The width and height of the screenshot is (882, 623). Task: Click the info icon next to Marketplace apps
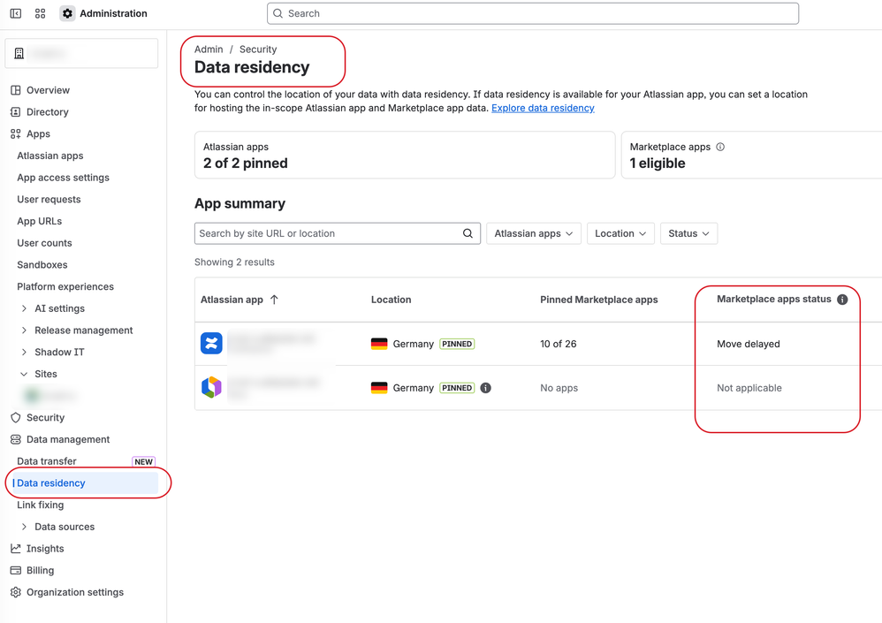pos(720,147)
